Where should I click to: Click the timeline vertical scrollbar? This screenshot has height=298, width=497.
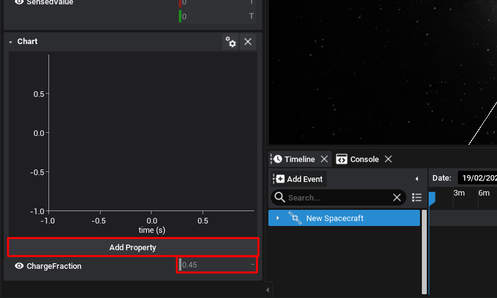click(424, 252)
